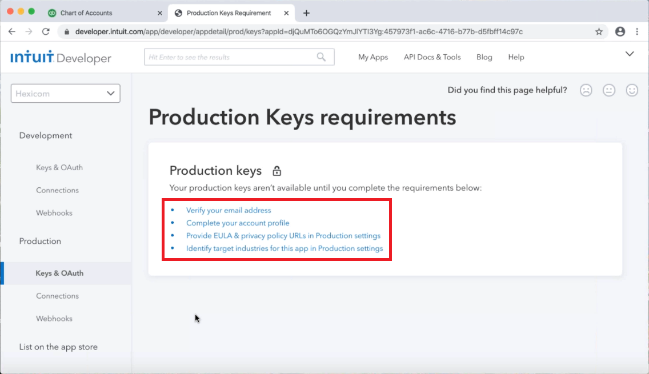The image size is (649, 374).
Task: Open Production Webhooks
Action: 54,319
